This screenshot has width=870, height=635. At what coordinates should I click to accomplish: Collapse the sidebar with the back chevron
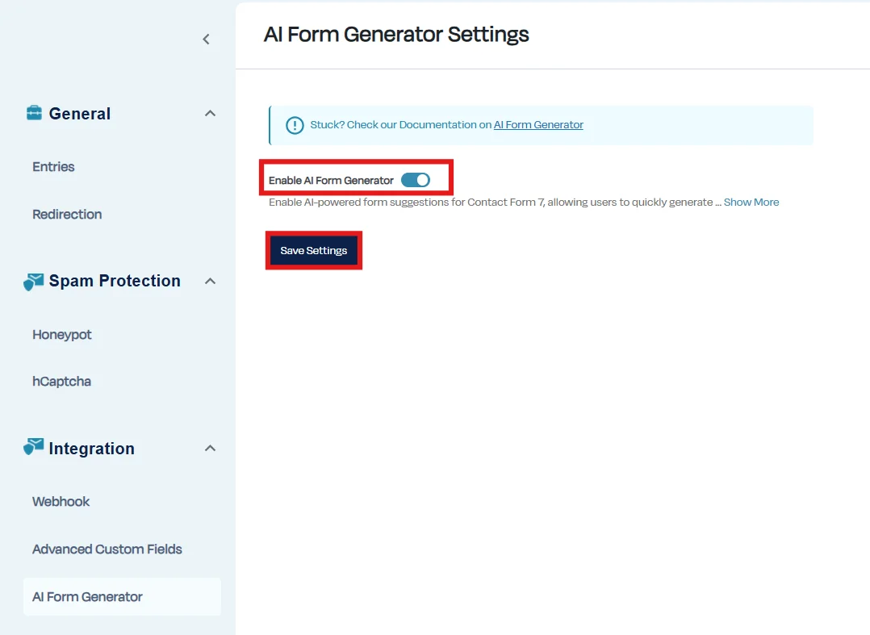[206, 40]
